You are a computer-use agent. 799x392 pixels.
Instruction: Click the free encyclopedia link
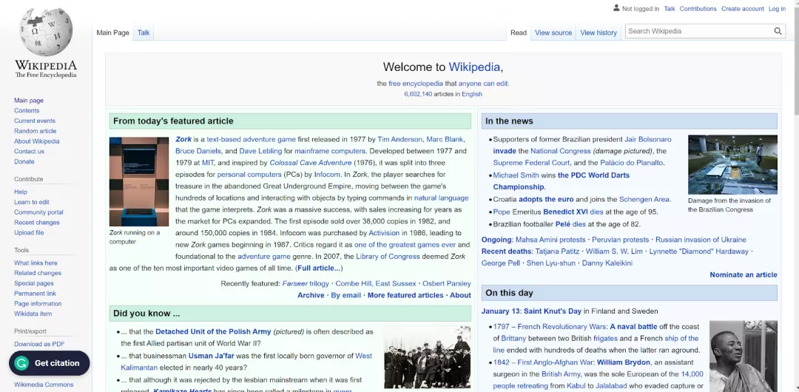click(x=415, y=84)
